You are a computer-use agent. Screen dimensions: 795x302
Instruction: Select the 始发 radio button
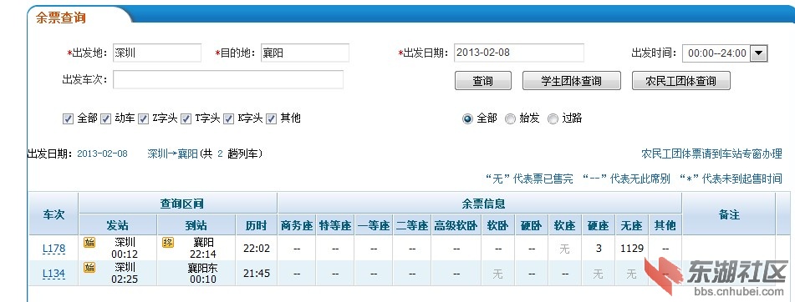[x=510, y=118]
